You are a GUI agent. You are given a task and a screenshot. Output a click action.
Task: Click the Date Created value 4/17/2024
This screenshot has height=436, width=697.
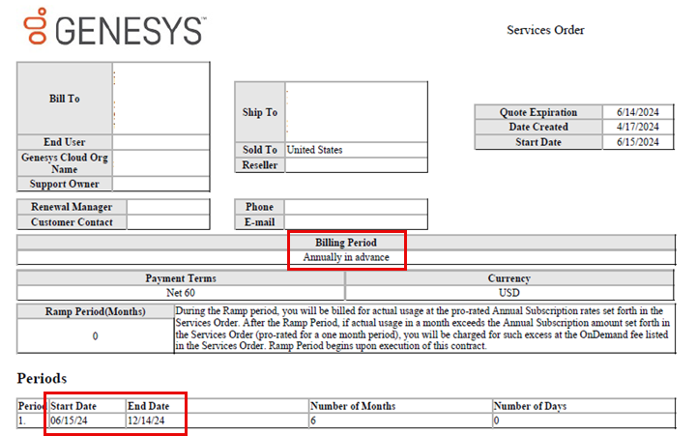tap(637, 127)
